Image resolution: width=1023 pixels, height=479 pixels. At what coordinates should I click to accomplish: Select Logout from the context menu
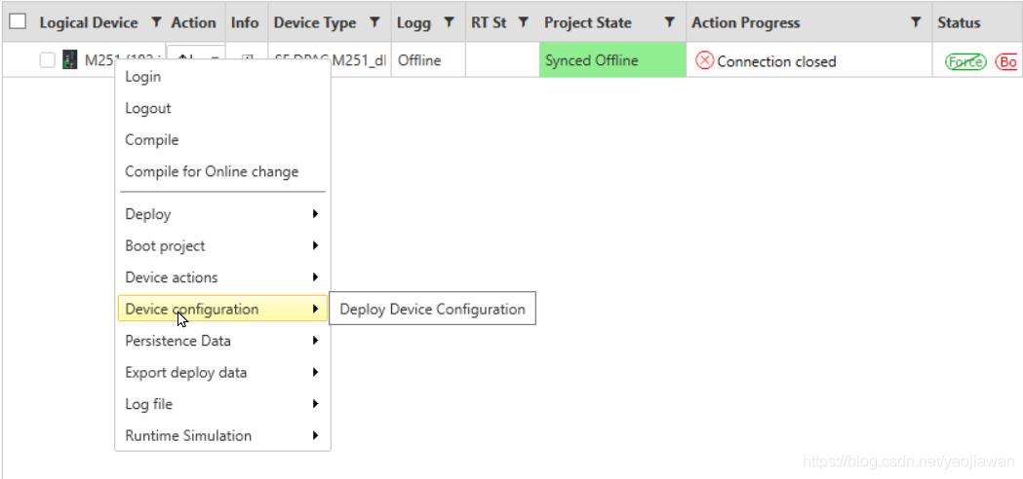point(148,108)
